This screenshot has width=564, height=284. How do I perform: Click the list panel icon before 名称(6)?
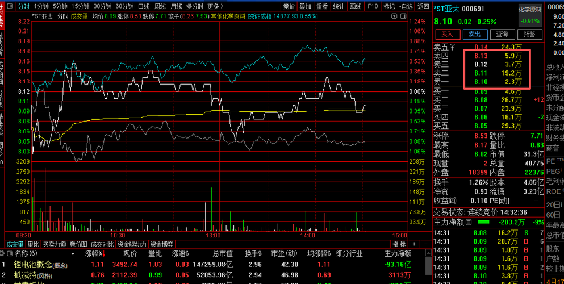pyautogui.click(x=9, y=253)
